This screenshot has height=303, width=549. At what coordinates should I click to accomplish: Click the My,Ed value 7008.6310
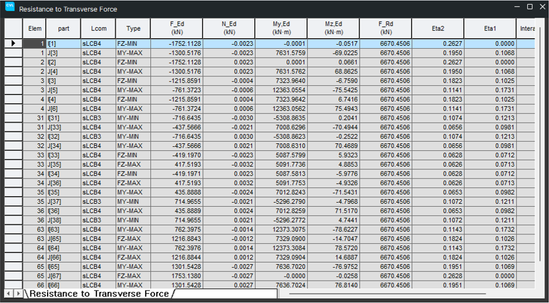281,146
